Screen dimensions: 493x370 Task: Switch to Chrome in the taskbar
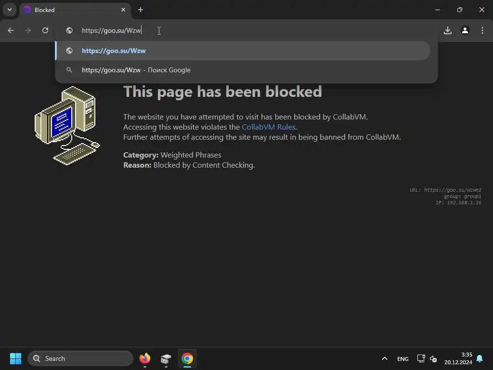click(x=187, y=358)
